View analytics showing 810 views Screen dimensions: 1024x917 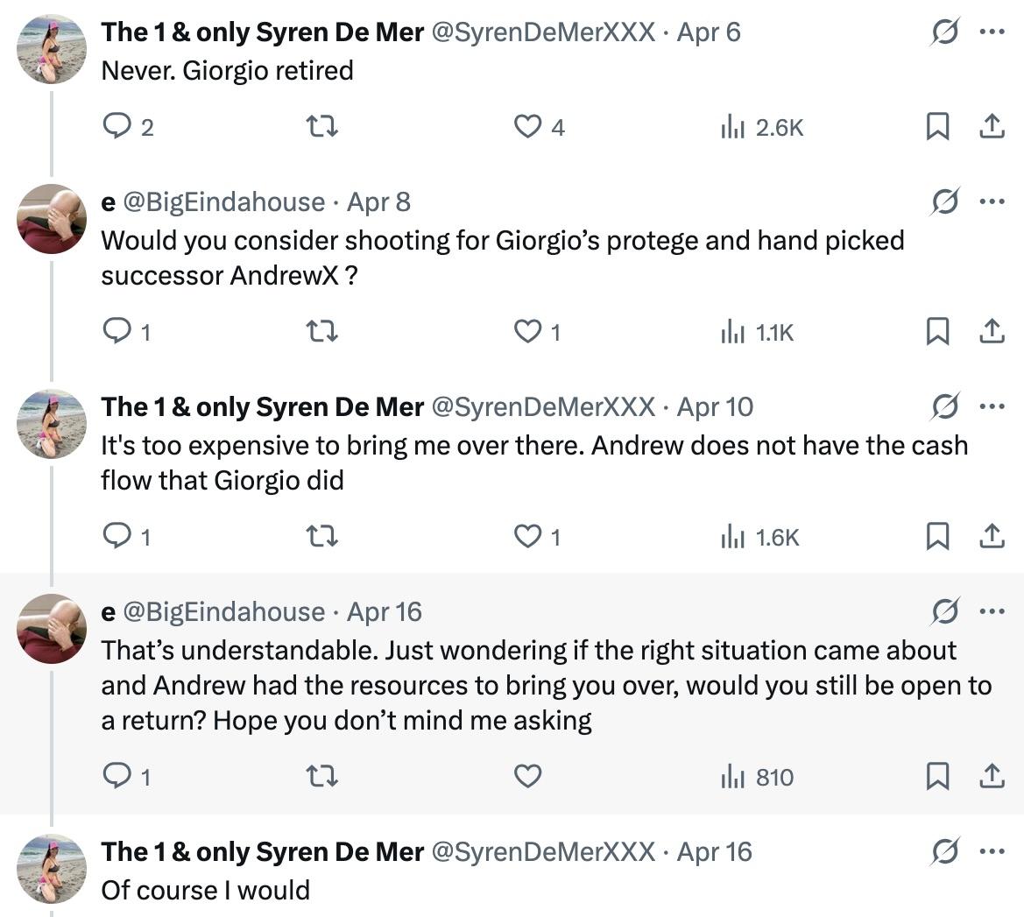coord(759,777)
